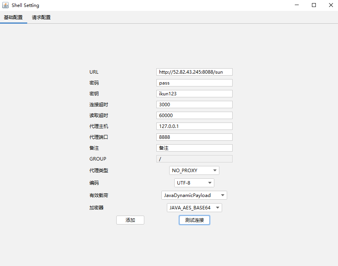Viewport: 338px width, 266px height.
Task: Click the 备注 text field
Action: [194, 148]
